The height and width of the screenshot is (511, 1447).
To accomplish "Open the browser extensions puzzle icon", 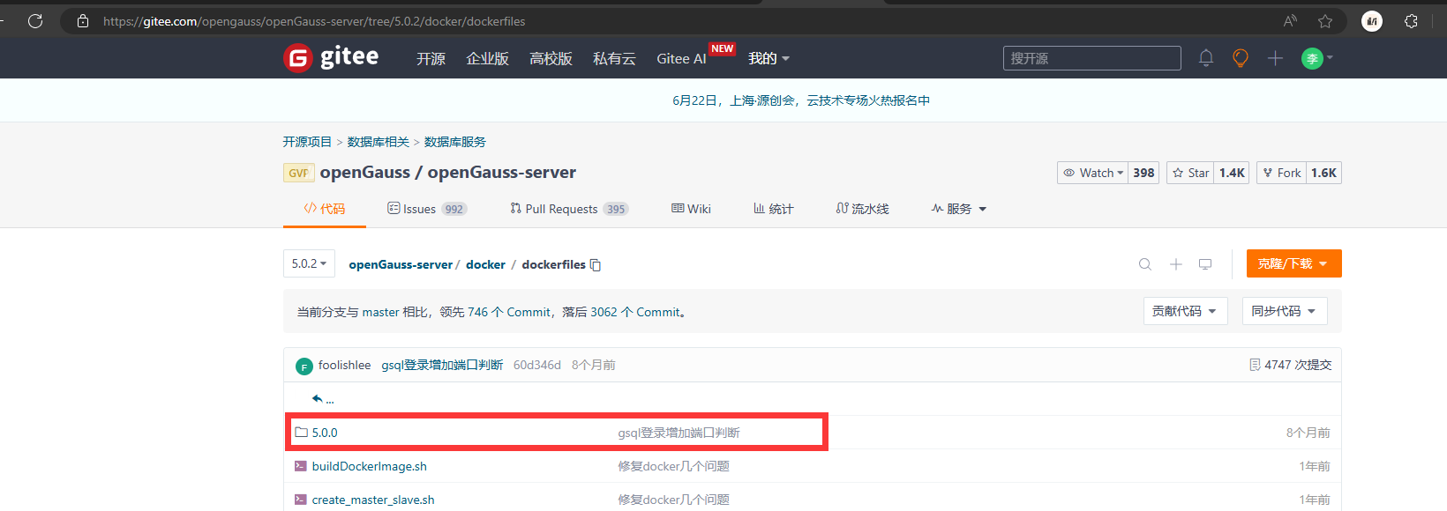I will pyautogui.click(x=1411, y=21).
